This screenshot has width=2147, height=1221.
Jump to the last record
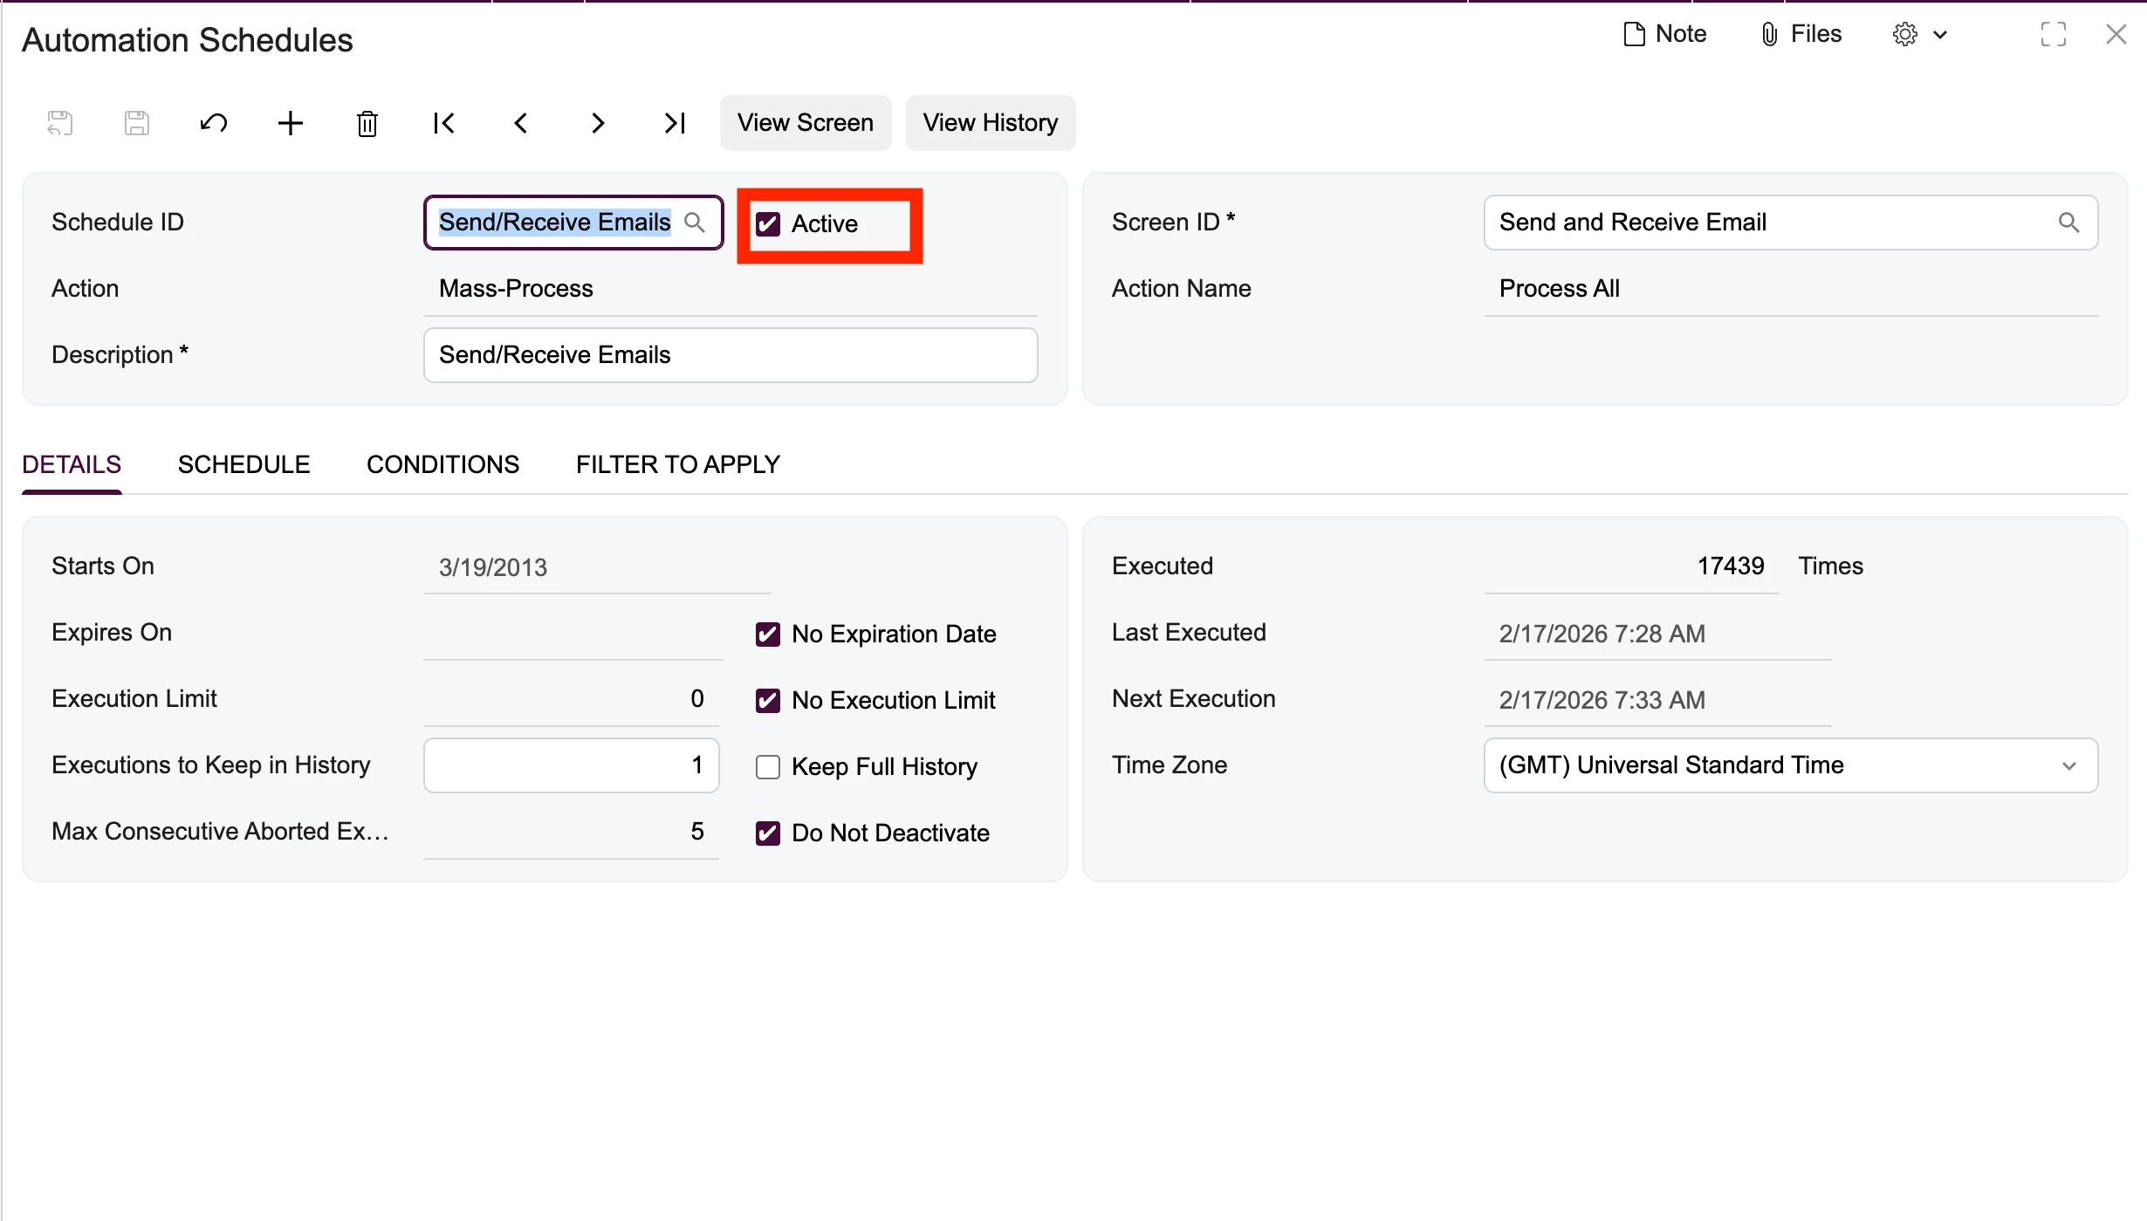pyautogui.click(x=675, y=123)
